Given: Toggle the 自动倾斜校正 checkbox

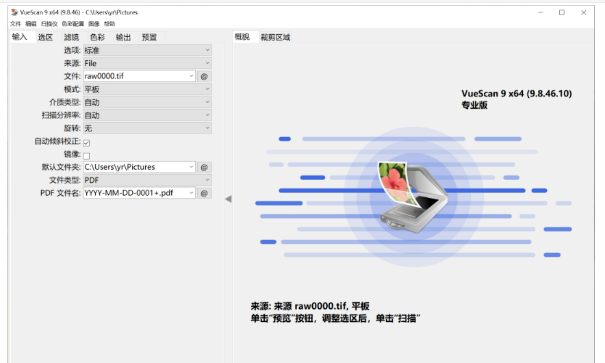Looking at the screenshot, I should click(86, 143).
